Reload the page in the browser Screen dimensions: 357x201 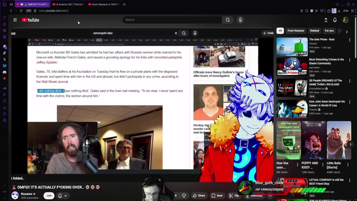pos(21,11)
